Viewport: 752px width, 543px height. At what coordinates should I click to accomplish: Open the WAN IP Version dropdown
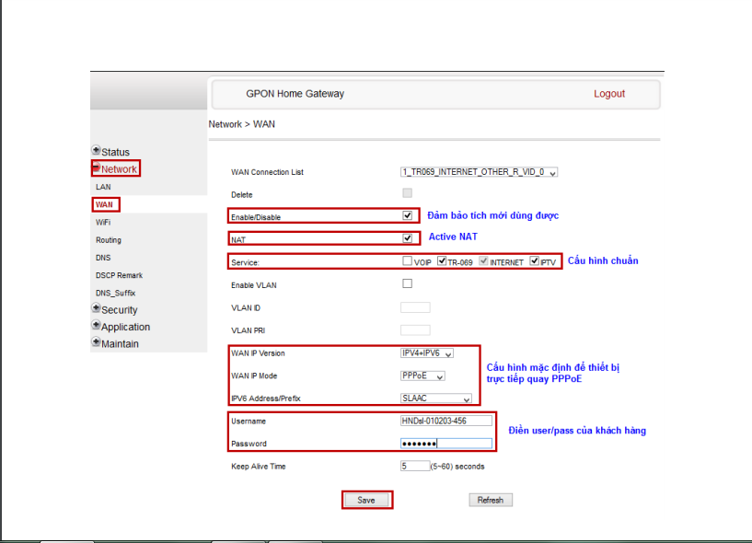click(427, 353)
